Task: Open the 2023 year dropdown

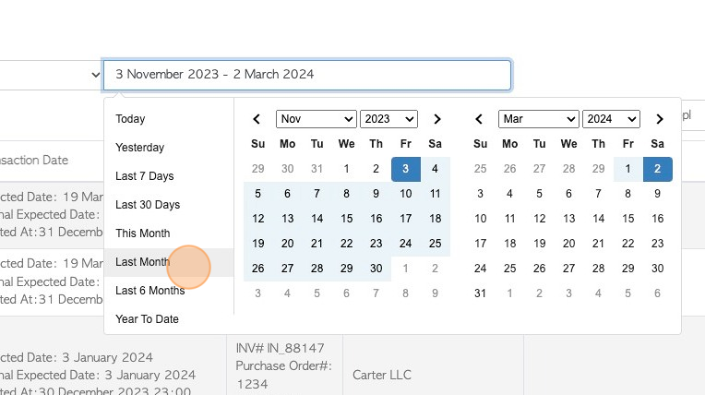Action: click(x=388, y=119)
